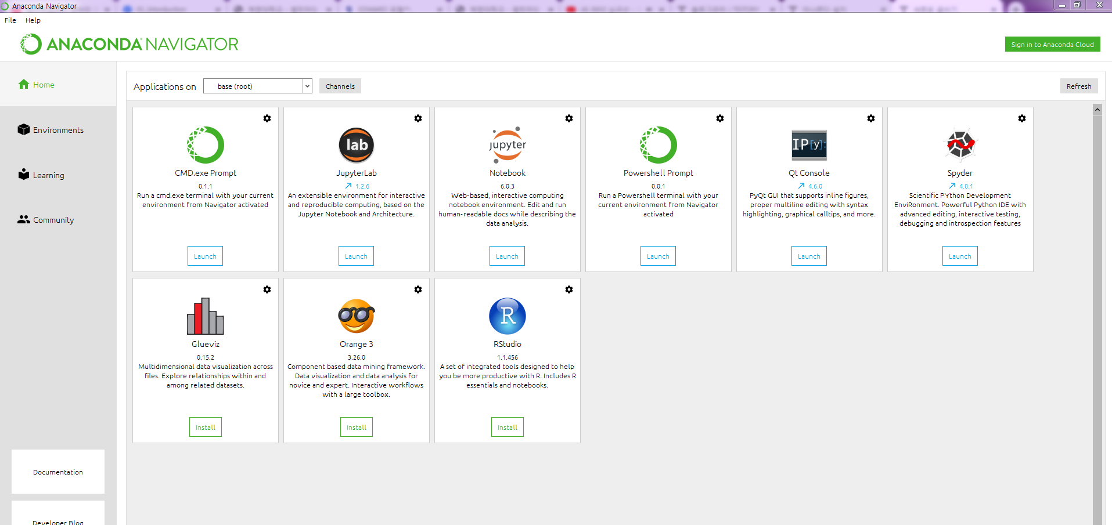
Task: Click the JupyterLab lab logo icon
Action: pos(357,145)
